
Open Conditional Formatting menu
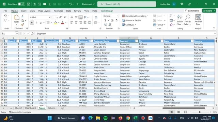click(135, 16)
